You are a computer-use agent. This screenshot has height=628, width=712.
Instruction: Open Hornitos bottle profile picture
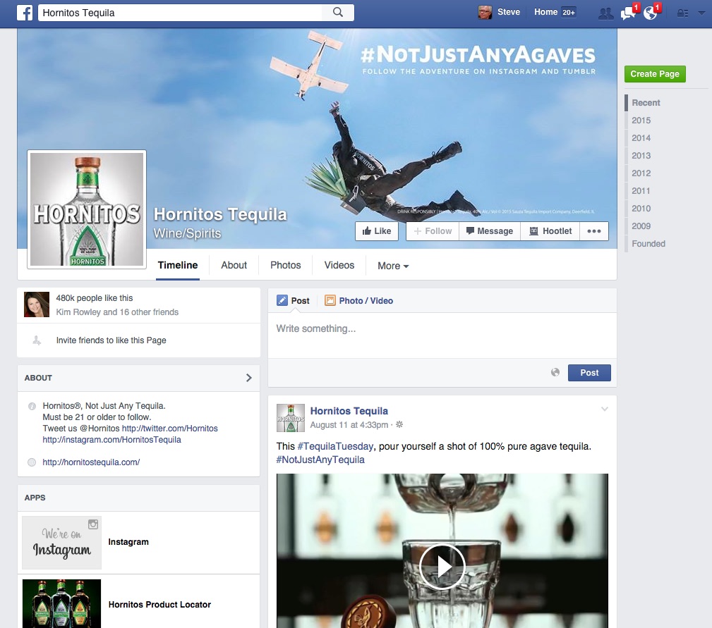pyautogui.click(x=87, y=209)
